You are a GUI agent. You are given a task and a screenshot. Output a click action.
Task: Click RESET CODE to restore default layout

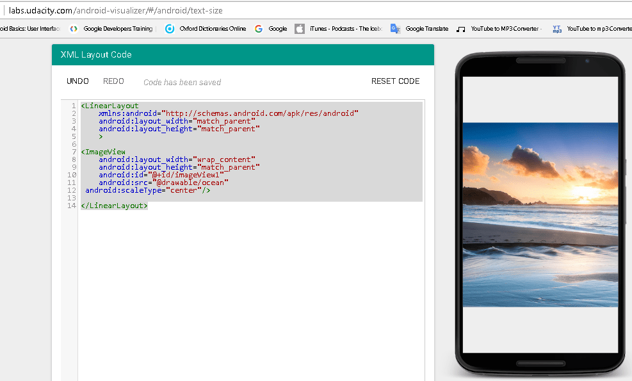(395, 81)
